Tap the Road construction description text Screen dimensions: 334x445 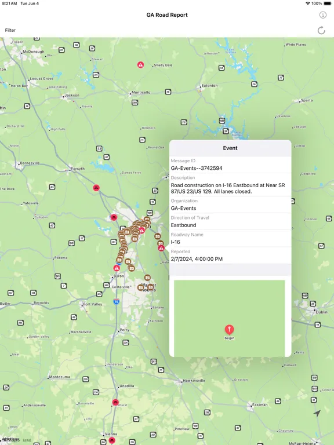pos(228,188)
